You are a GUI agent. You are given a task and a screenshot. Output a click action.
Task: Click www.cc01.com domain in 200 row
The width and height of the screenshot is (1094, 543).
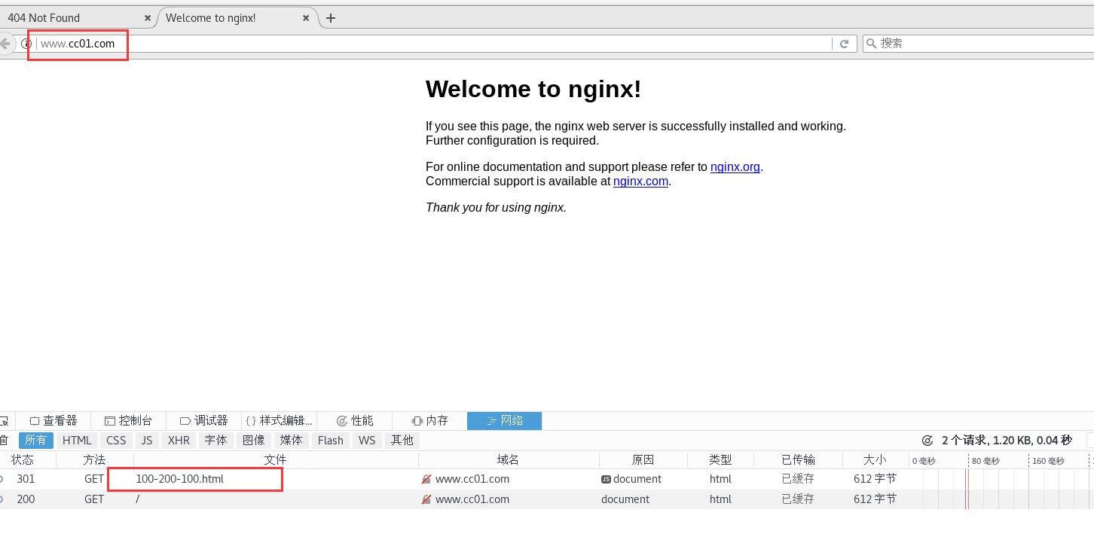pyautogui.click(x=472, y=499)
